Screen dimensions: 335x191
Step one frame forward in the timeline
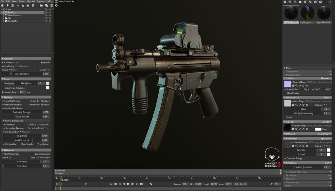(133, 184)
